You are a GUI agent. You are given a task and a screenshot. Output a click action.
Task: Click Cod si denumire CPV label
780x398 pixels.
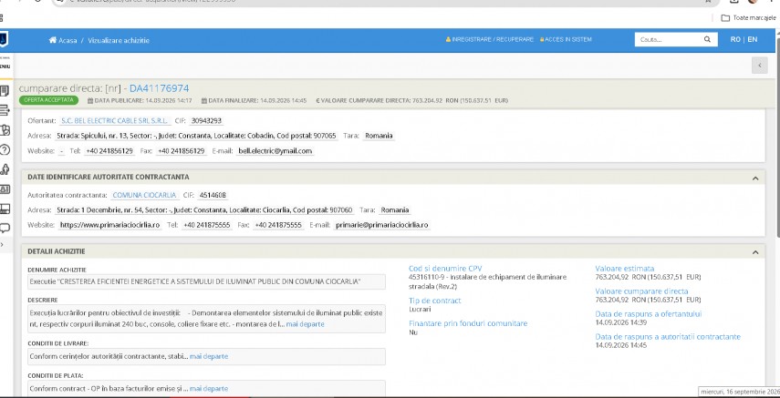pyautogui.click(x=445, y=269)
